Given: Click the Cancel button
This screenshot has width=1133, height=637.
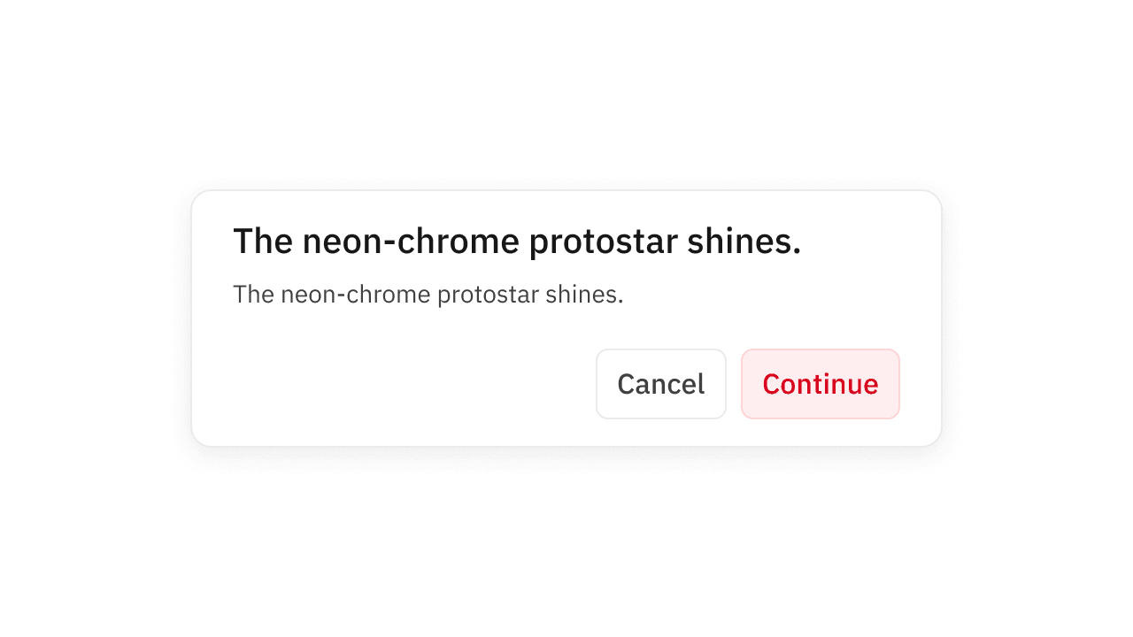Looking at the screenshot, I should point(660,384).
